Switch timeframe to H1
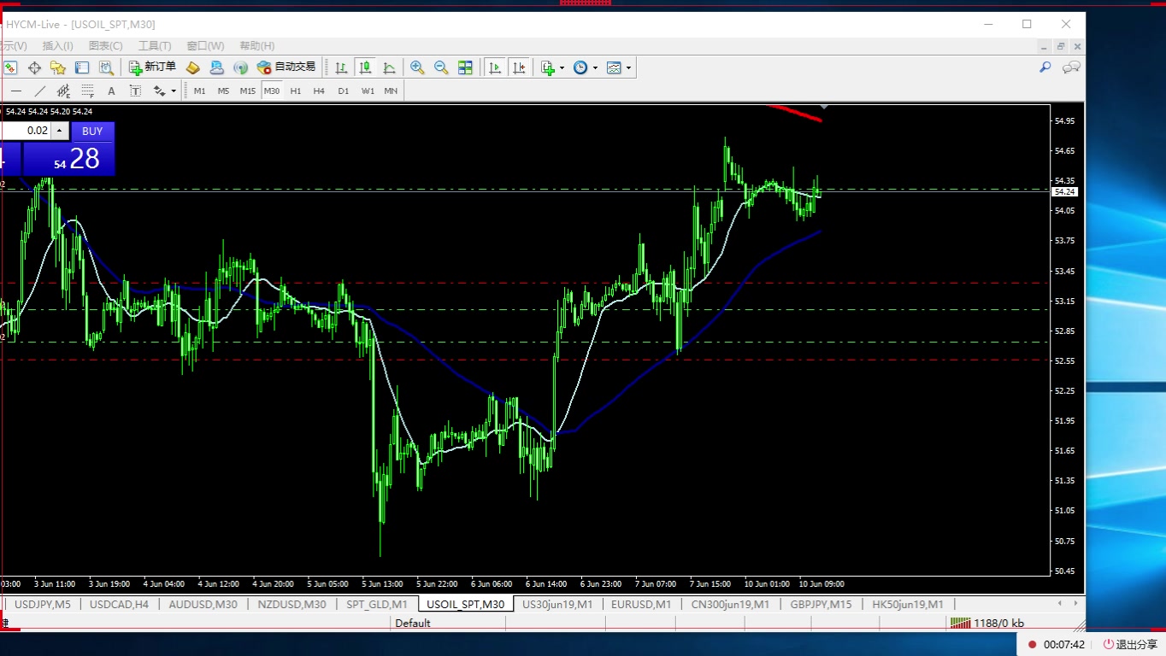The width and height of the screenshot is (1166, 656). 296,91
